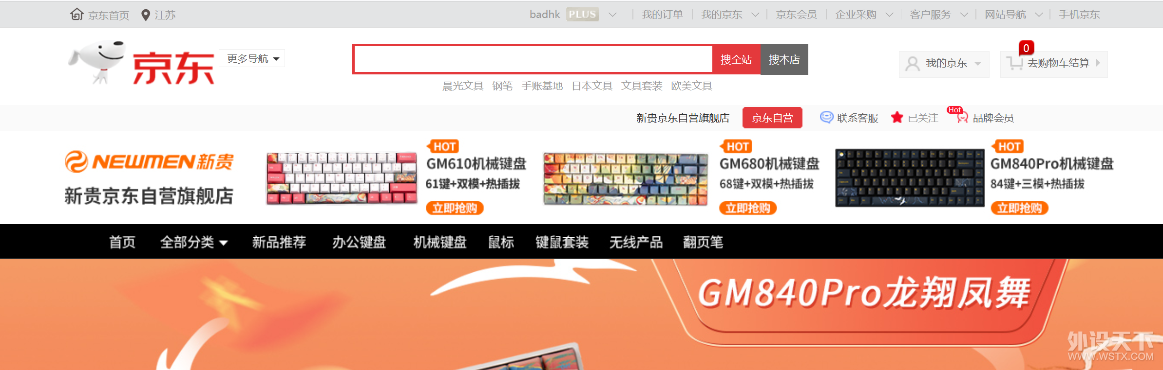Click the HOT tag above GM680
The height and width of the screenshot is (370, 1163).
click(736, 146)
